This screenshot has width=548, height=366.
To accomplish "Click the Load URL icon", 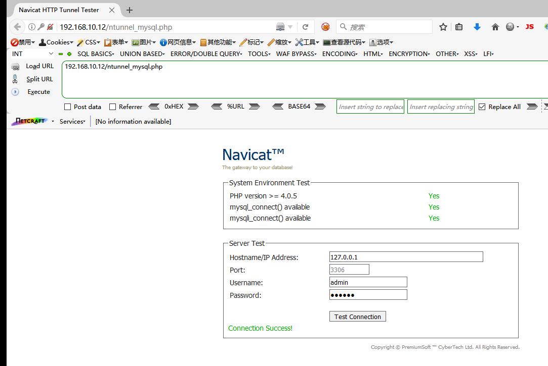I will click(x=15, y=66).
